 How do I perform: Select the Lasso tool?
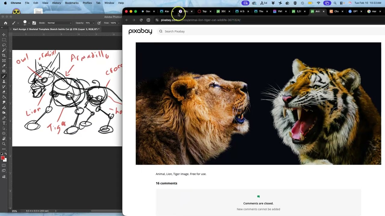(x=4, y=45)
